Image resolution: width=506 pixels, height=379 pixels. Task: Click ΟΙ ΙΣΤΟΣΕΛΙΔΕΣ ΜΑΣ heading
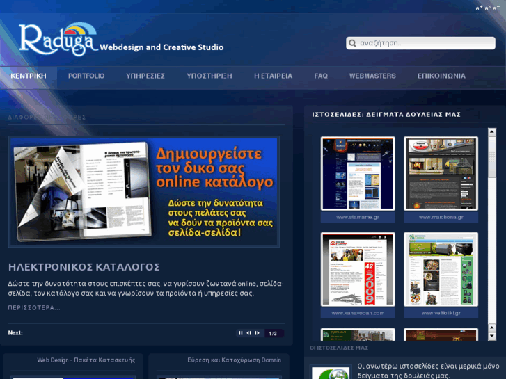pos(339,348)
